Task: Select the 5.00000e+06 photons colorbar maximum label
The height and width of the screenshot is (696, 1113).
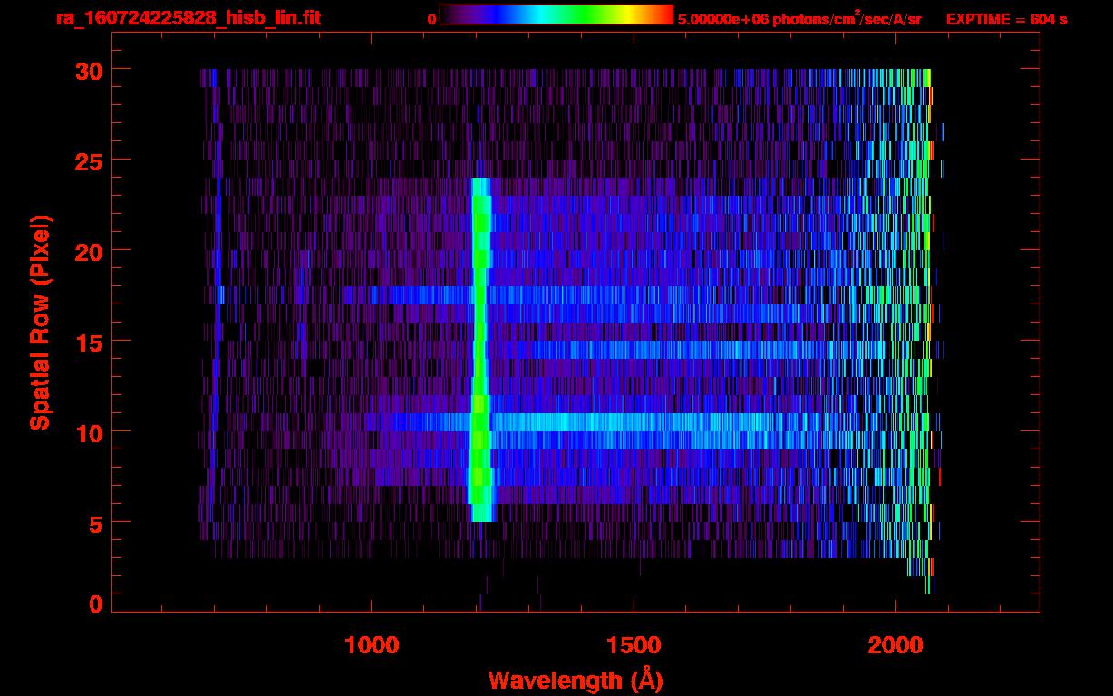Action: click(x=799, y=19)
